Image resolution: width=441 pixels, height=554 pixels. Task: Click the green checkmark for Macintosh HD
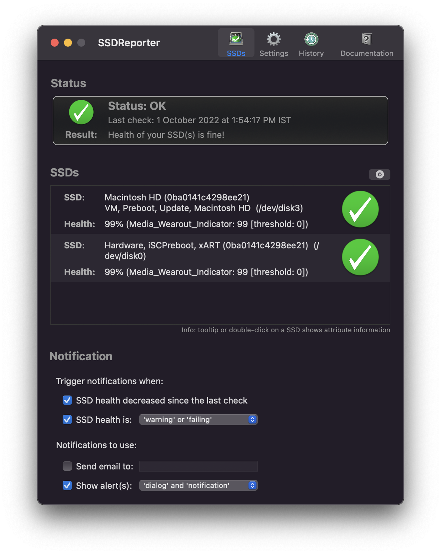(360, 209)
